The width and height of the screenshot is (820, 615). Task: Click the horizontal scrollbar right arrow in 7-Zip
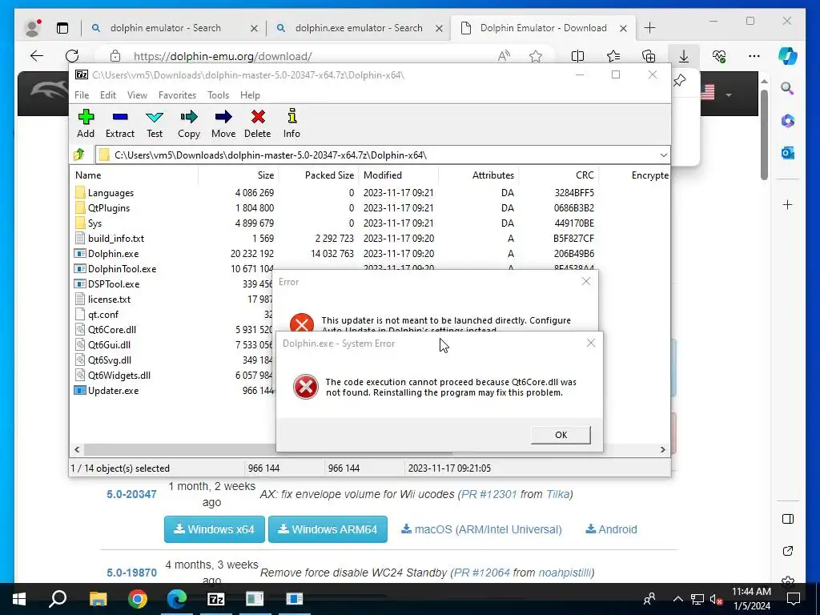pos(662,449)
